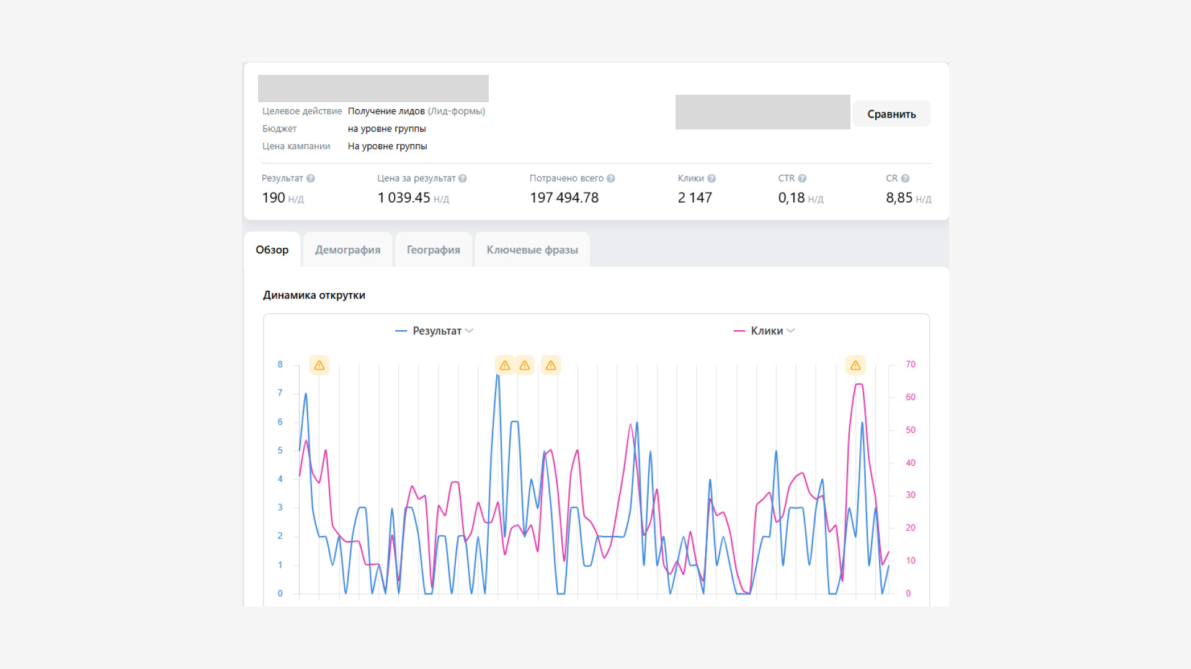Click the help icon next to Результат
The image size is (1191, 669).
tap(311, 178)
